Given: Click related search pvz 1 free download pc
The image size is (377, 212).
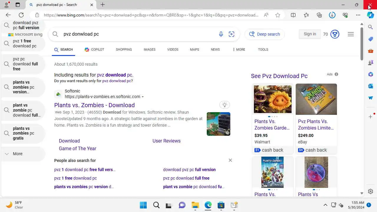Looking at the screenshot, I should pyautogui.click(x=75, y=178).
